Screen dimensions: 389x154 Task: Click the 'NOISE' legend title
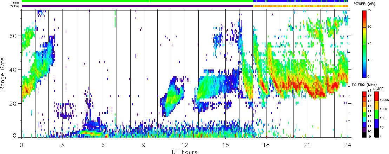[x=378, y=89]
